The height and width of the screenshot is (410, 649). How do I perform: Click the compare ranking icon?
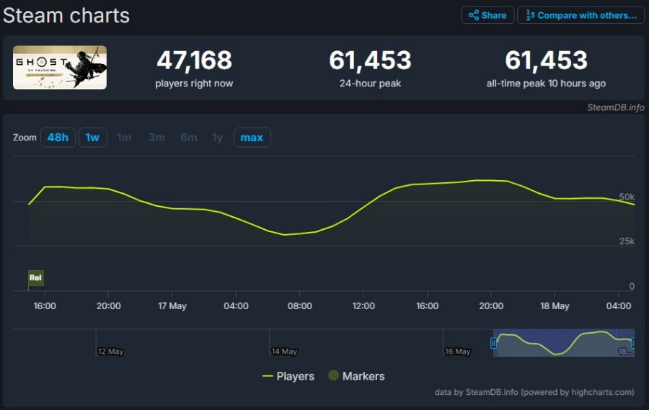[530, 15]
